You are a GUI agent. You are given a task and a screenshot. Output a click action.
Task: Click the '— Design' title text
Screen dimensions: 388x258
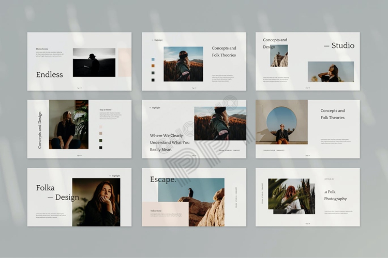[63, 197]
